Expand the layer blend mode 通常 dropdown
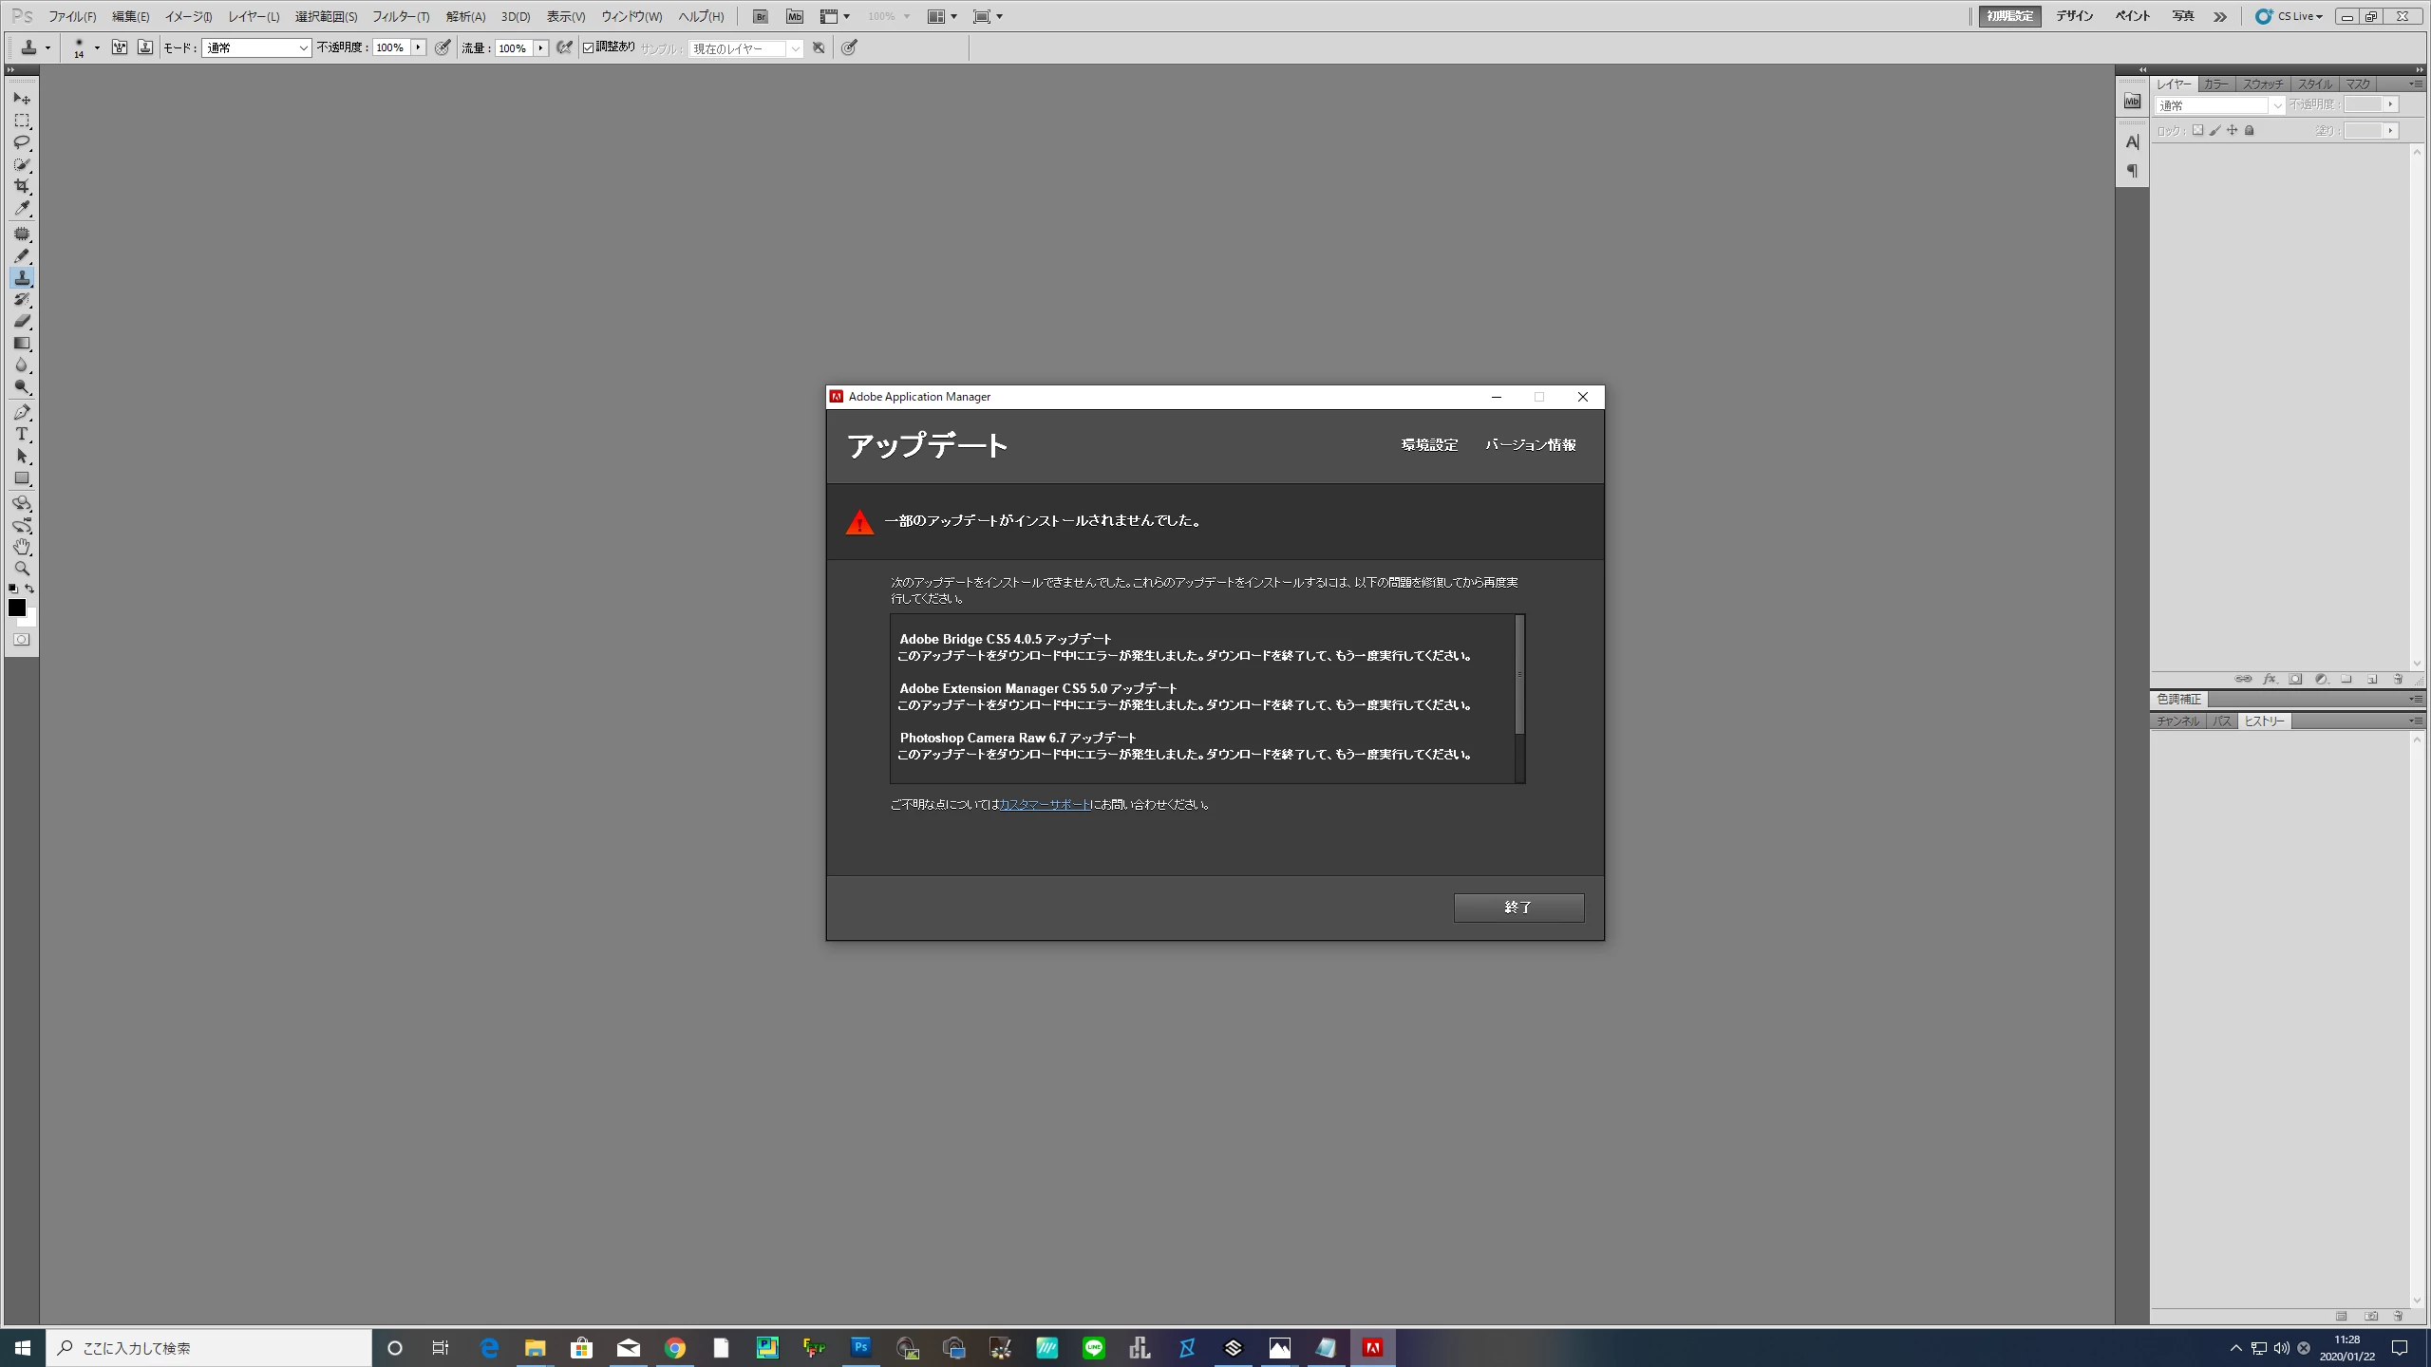This screenshot has width=2431, height=1367. click(2219, 105)
